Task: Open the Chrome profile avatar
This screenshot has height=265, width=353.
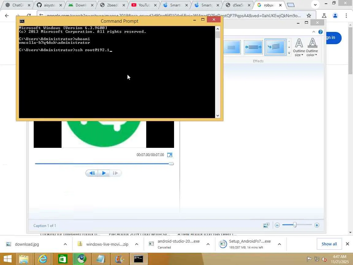Action: (x=335, y=16)
